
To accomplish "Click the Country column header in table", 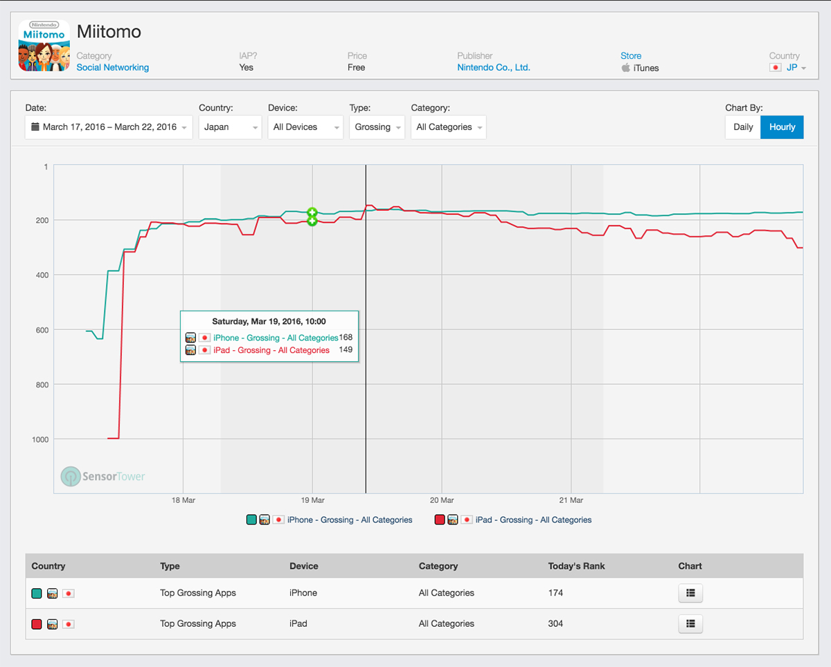I will pyautogui.click(x=48, y=566).
